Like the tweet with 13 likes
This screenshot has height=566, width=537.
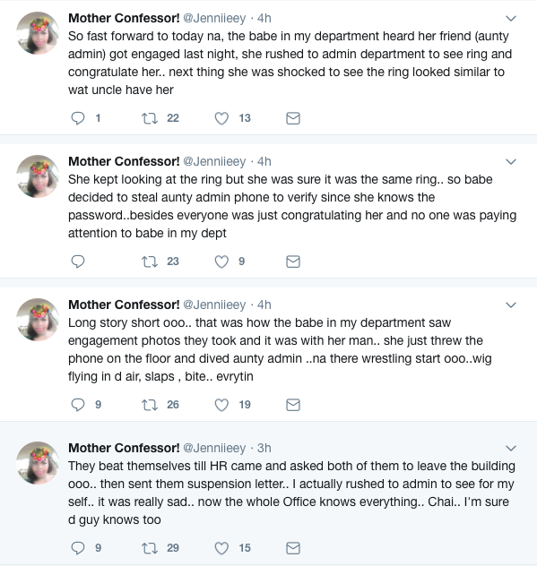[221, 118]
